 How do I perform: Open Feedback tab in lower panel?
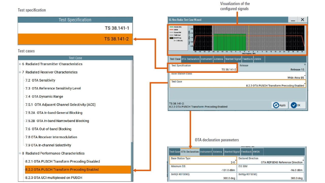point(246,152)
